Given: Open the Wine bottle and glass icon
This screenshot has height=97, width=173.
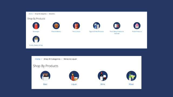Looking at the screenshot, I should pyautogui.click(x=103, y=76).
